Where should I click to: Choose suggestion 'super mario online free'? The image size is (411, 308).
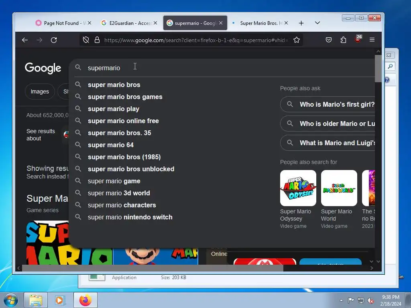123,121
